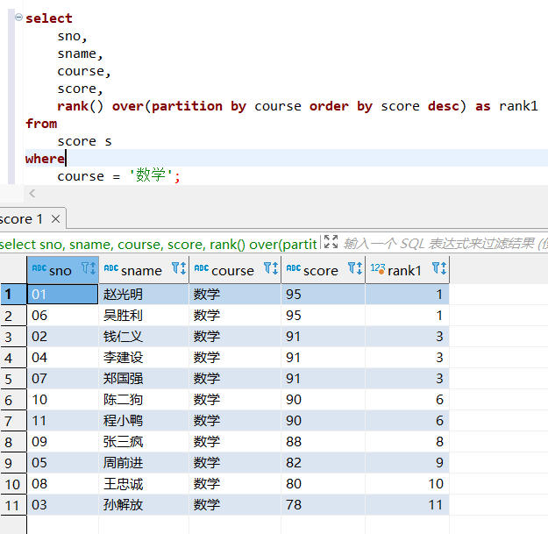Select rank1 cell with value 8
Image resolution: width=548 pixels, height=534 pixels.
(407, 442)
